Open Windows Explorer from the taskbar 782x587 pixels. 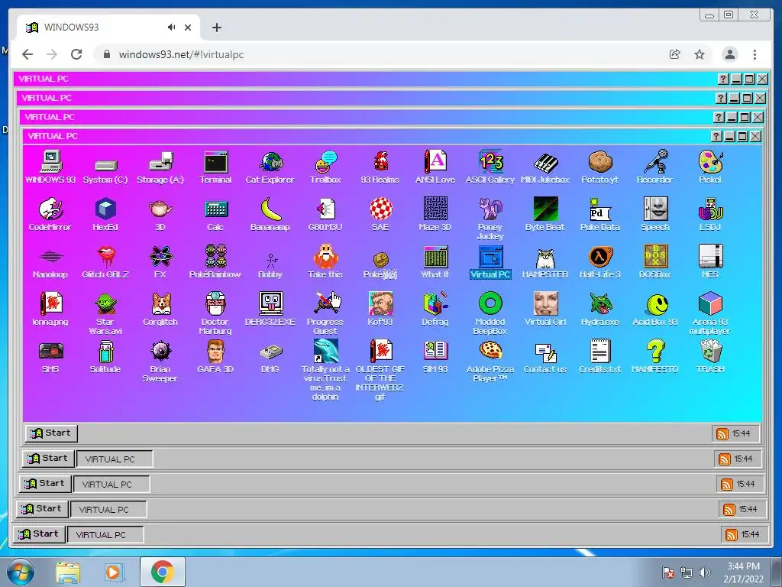pos(68,572)
